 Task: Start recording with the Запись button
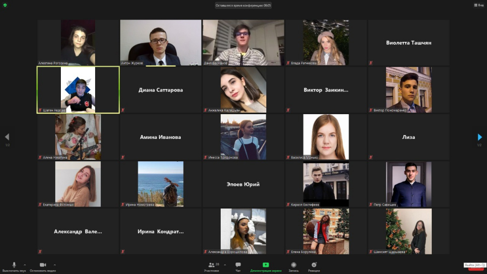click(x=293, y=266)
